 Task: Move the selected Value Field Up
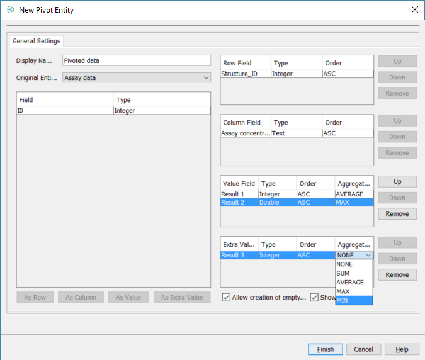click(x=397, y=181)
